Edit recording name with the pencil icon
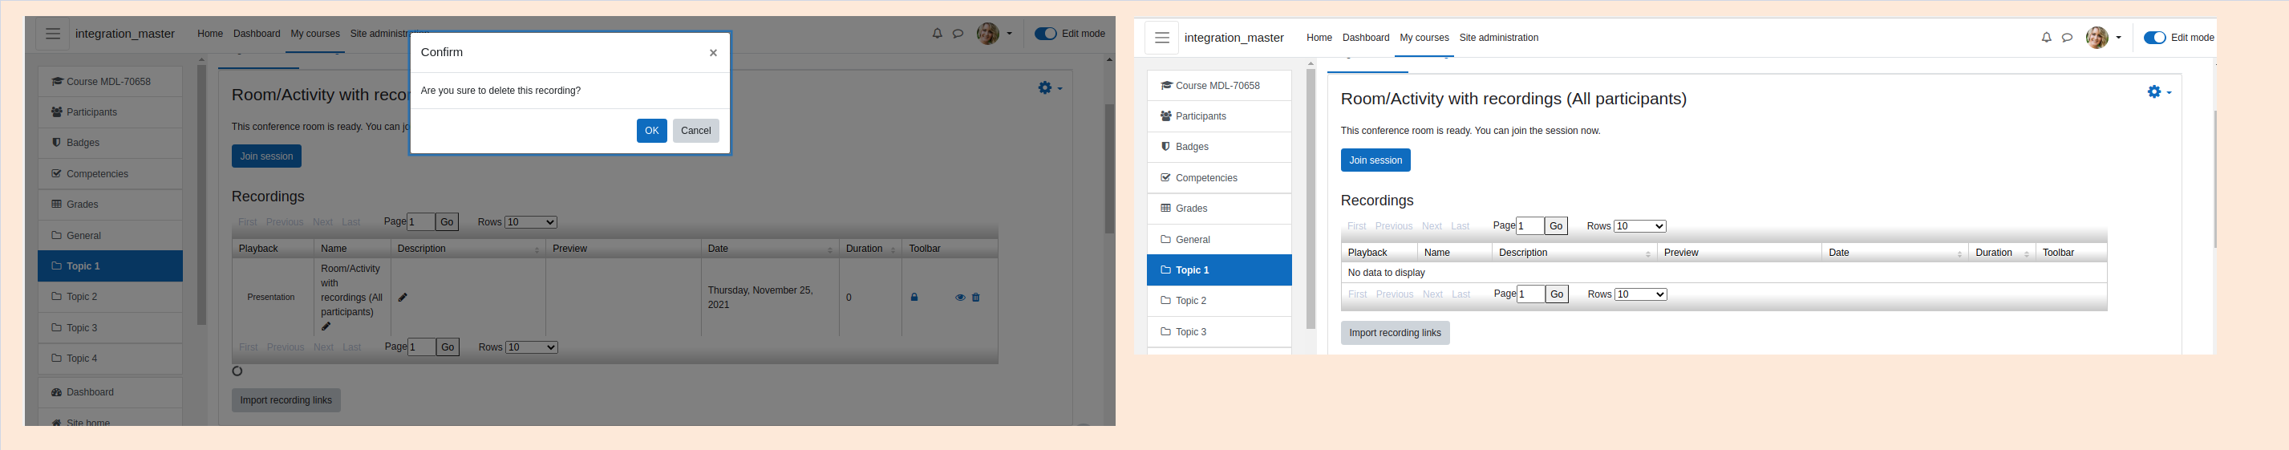The image size is (2289, 450). pyautogui.click(x=326, y=326)
